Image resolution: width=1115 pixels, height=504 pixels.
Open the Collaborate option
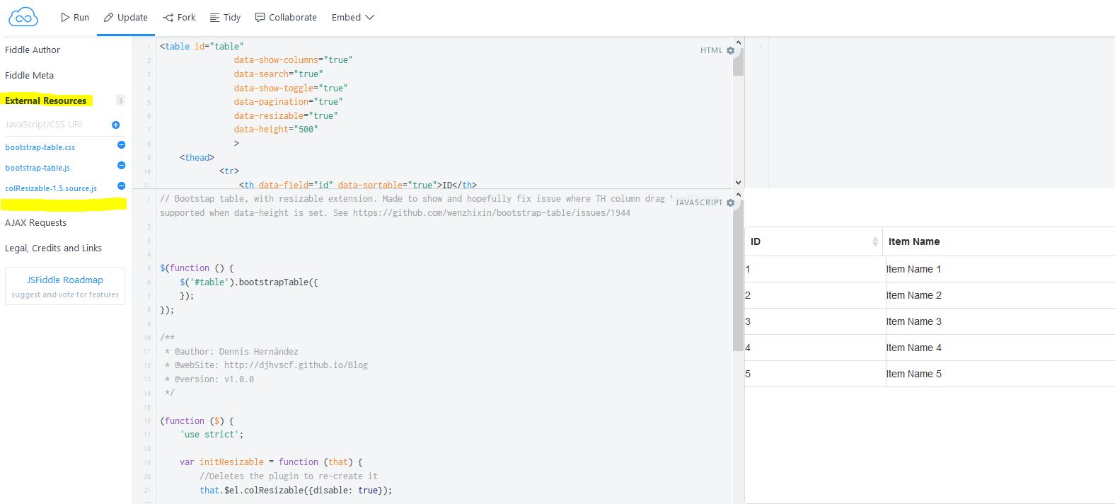tap(286, 17)
